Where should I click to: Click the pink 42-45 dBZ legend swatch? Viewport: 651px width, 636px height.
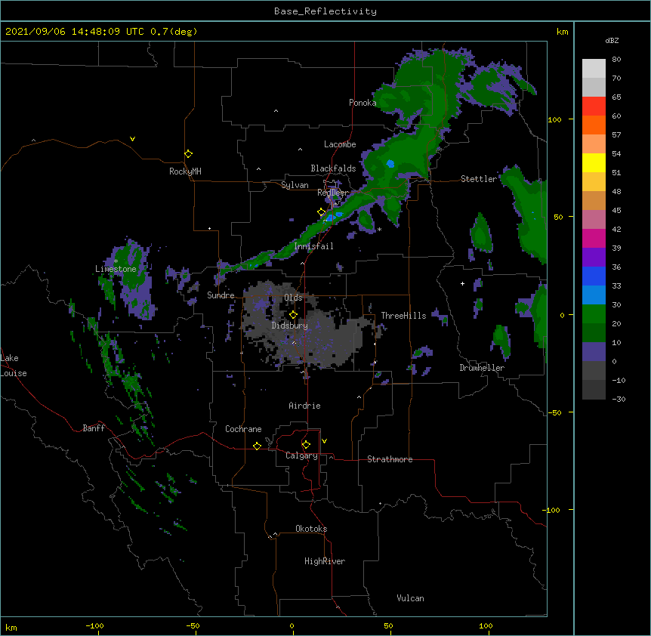click(594, 219)
